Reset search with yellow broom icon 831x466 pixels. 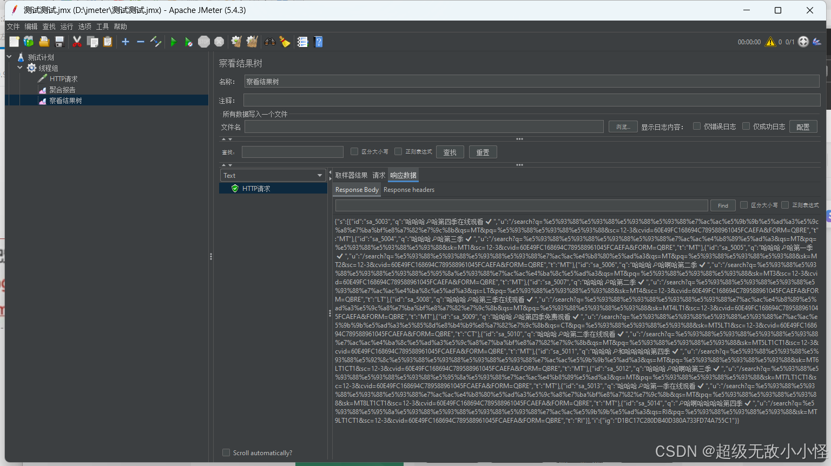click(285, 42)
